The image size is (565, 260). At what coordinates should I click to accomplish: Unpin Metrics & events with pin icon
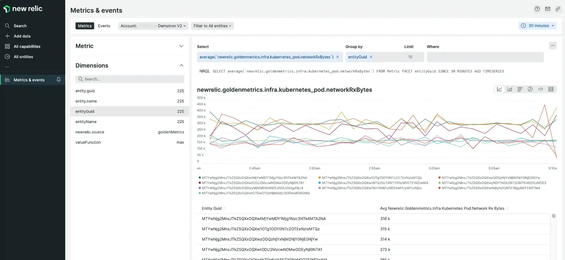click(58, 80)
